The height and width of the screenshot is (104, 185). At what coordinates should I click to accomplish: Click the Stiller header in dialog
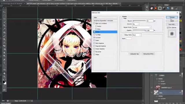coord(105,17)
